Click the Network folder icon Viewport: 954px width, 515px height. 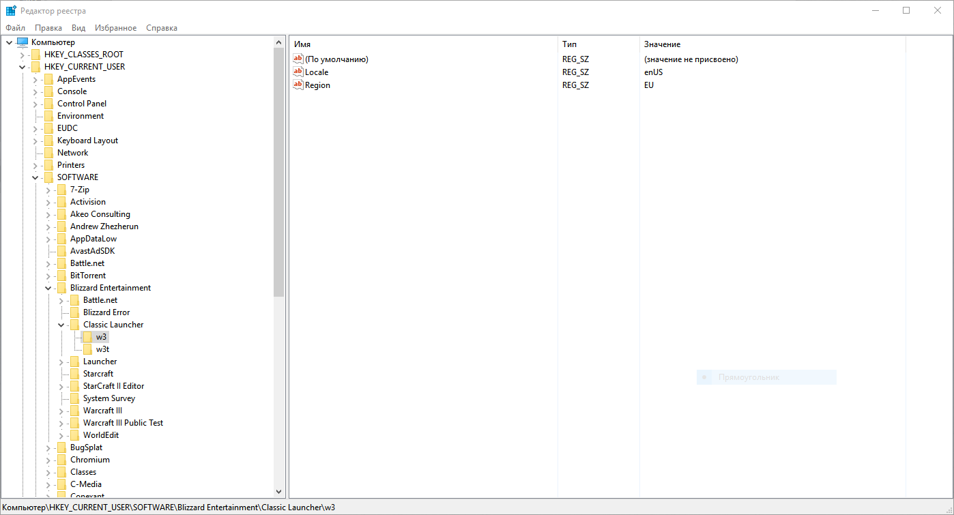pyautogui.click(x=48, y=153)
